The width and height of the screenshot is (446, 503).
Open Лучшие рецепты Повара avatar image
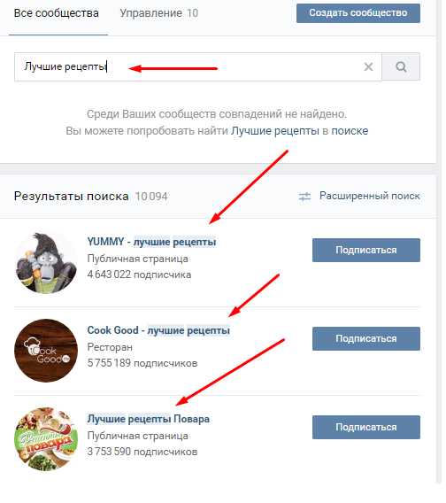tap(46, 439)
